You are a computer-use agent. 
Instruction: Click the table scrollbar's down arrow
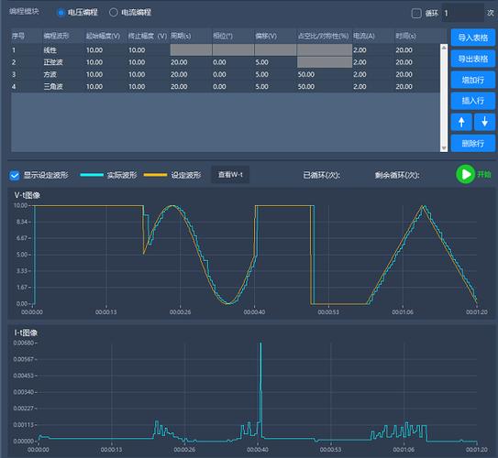tap(444, 148)
